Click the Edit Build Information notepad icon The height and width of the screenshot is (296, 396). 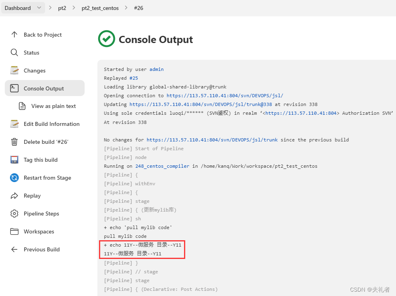pos(14,124)
